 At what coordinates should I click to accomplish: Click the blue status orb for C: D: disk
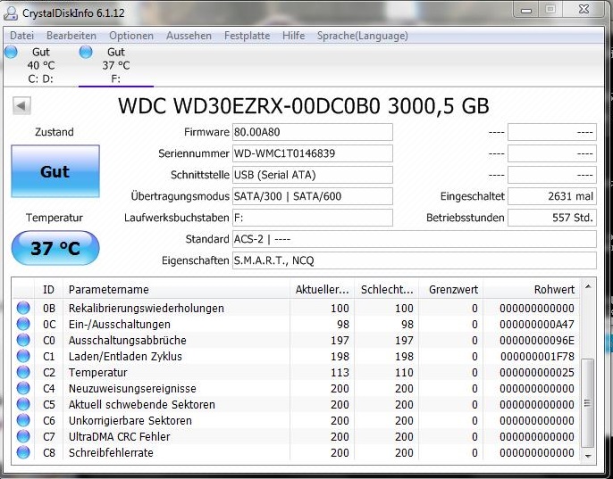tap(11, 52)
